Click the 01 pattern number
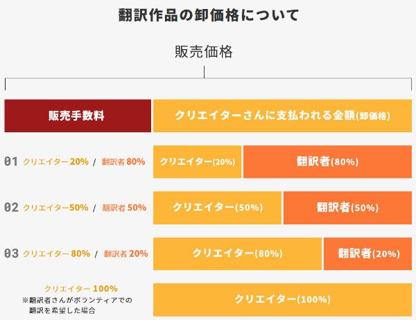Image resolution: width=416 pixels, height=320 pixels. 11,161
